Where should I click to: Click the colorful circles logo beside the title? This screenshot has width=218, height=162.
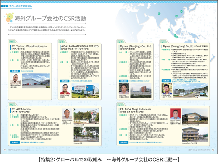(x=9, y=17)
